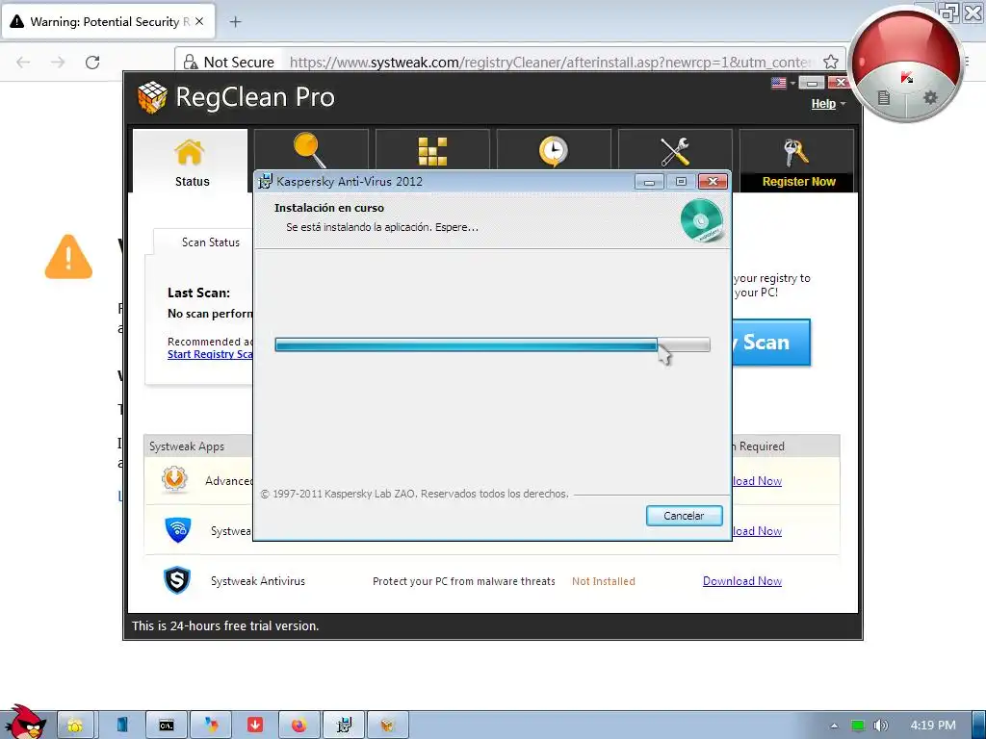
Task: Maximize the Kaspersky Anti-Virus 2012 window
Action: pos(681,182)
